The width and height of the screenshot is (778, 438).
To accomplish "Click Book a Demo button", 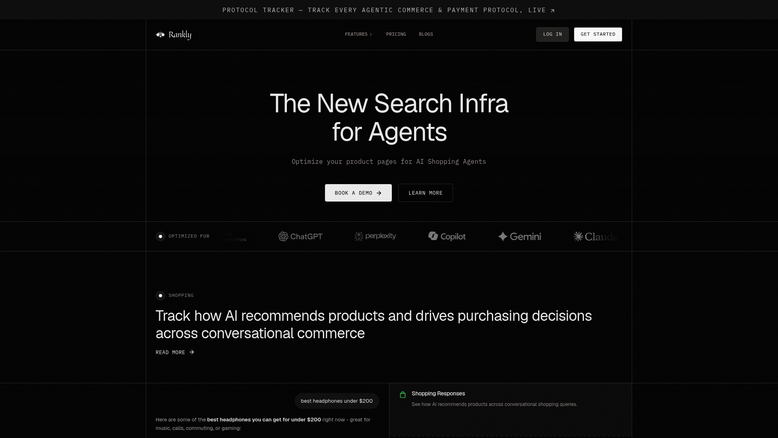I will point(358,193).
